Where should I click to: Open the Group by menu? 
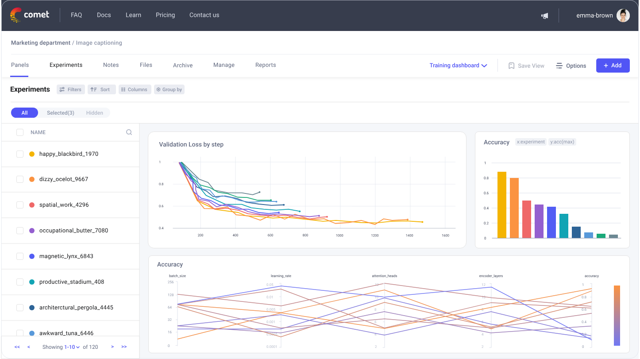169,89
